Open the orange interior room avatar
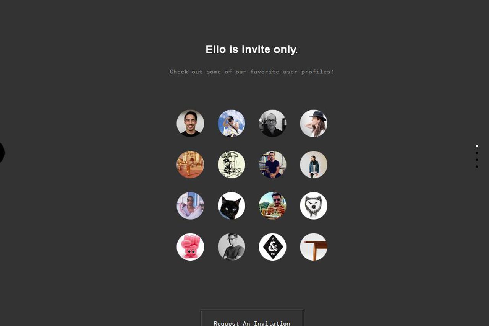 tap(190, 165)
